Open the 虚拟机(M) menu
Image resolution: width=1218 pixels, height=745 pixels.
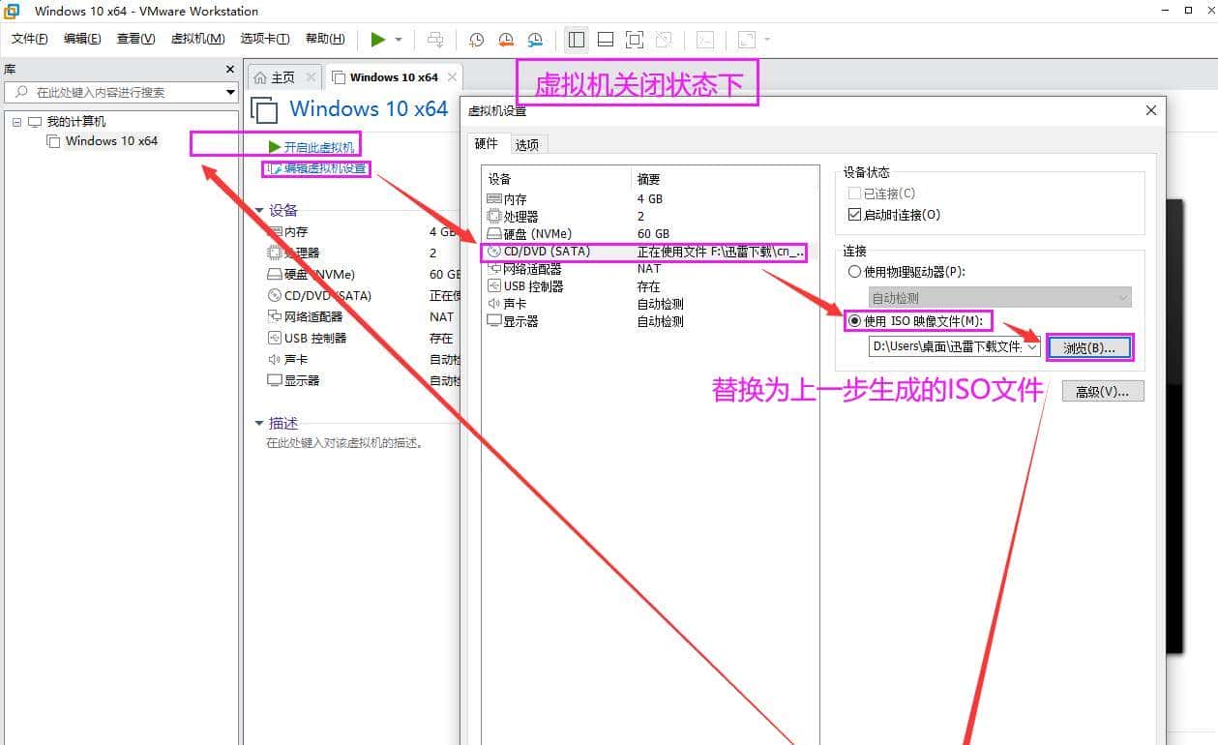pyautogui.click(x=196, y=39)
